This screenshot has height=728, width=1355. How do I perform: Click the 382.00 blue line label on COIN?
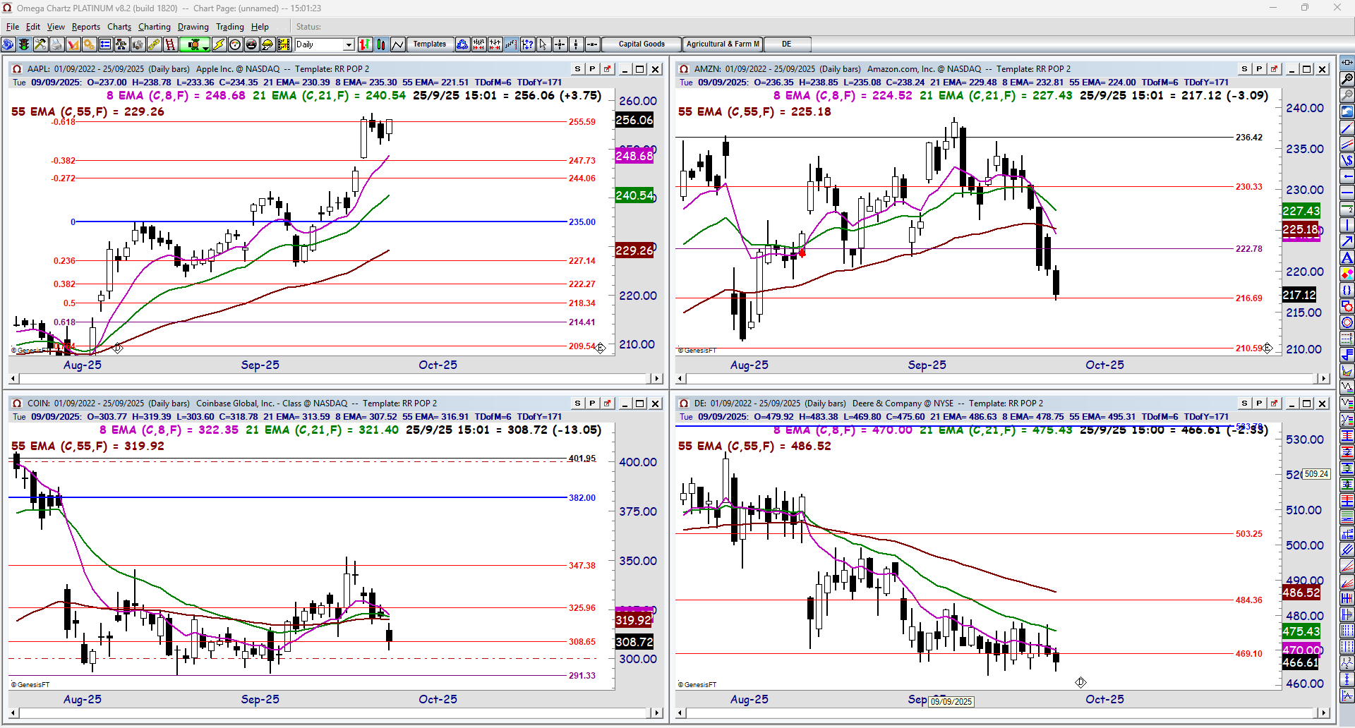point(582,498)
